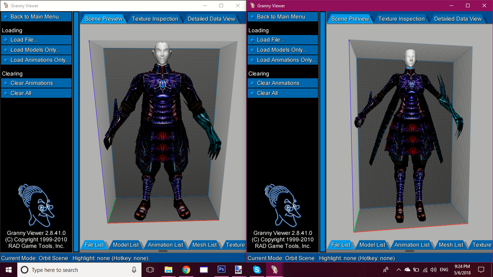This screenshot has height=277, width=493.
Task: Open File Explorer from taskbar
Action: click(168, 270)
